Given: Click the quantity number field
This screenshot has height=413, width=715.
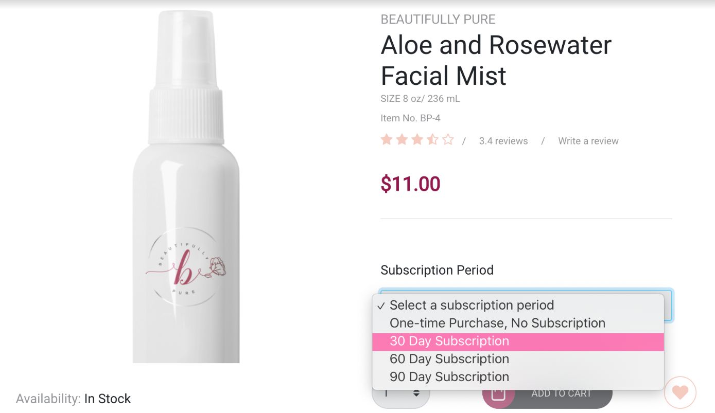Looking at the screenshot, I should coord(389,394).
